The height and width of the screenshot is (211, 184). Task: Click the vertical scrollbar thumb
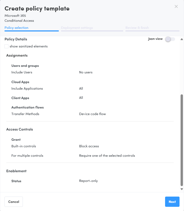click(181, 140)
